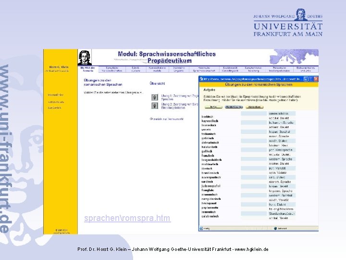The image size is (346, 260).
Task: Click the 'Aufgabe' heading in the popup
Action: [209, 90]
